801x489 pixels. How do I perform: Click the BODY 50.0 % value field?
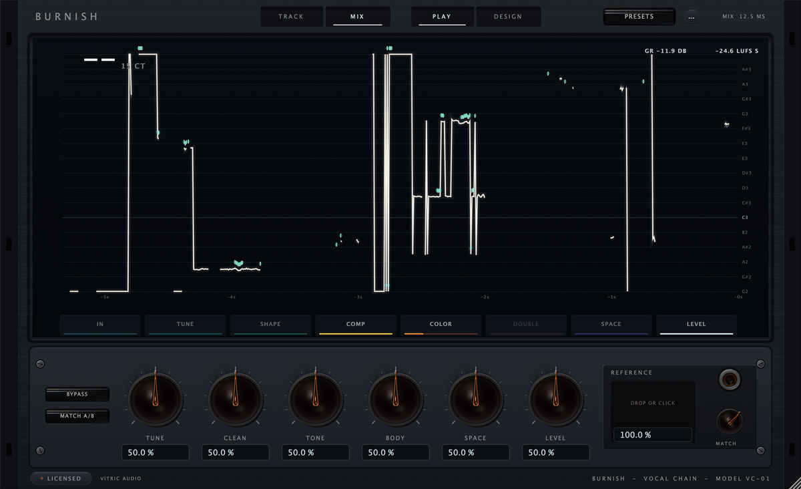395,452
